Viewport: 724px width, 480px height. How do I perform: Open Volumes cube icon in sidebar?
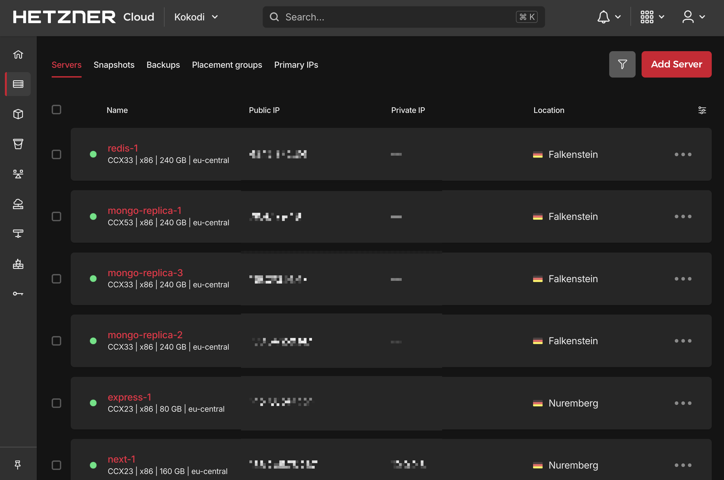click(x=18, y=114)
